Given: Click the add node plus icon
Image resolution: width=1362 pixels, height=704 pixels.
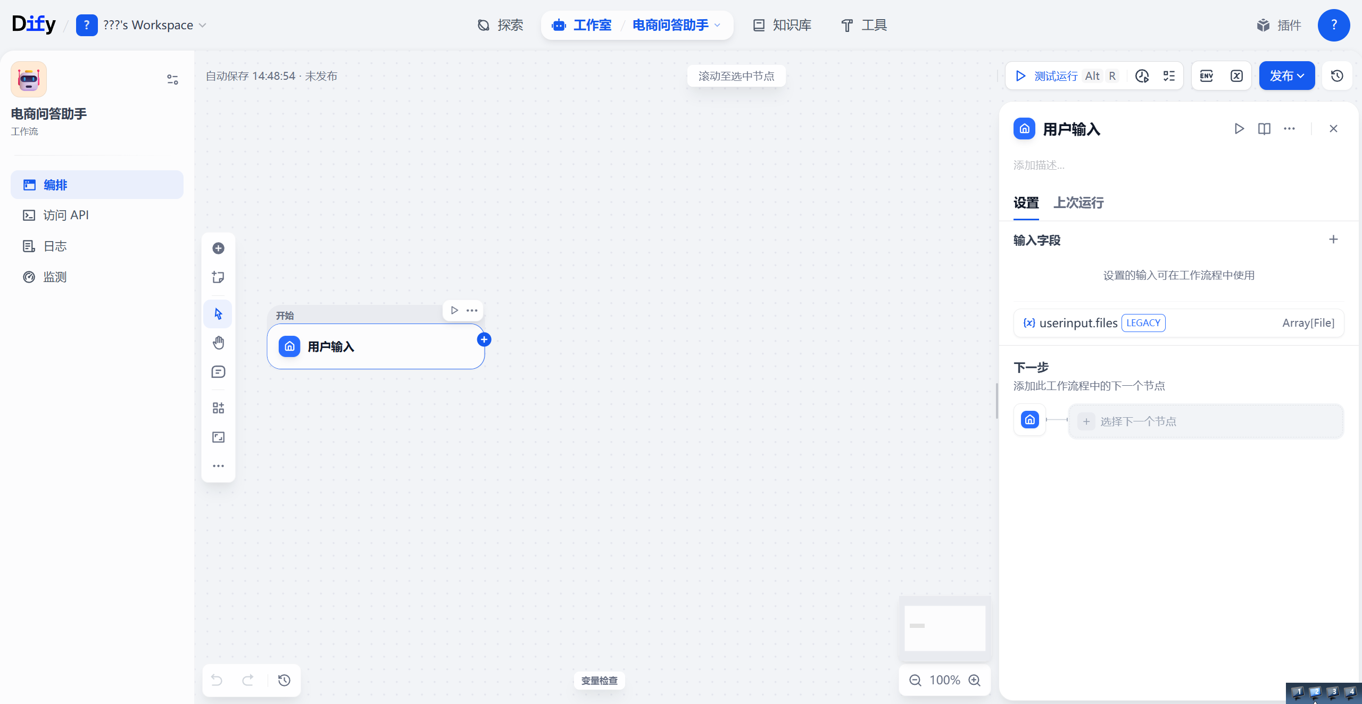Looking at the screenshot, I should coord(218,248).
